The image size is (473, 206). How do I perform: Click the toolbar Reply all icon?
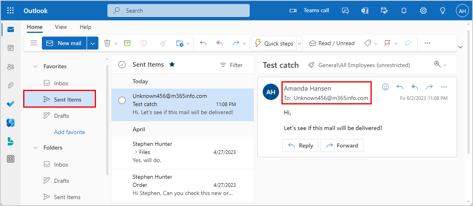[x=219, y=43]
